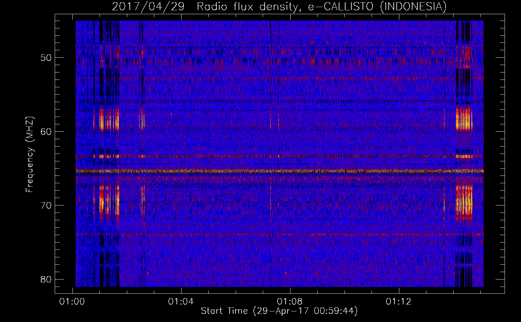Click the 'Frequency (MHZ)' axis label
The image size is (521, 322).
click(x=30, y=155)
